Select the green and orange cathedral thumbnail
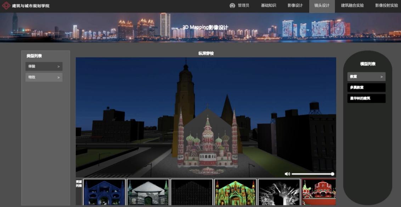The width and height of the screenshot is (401, 207). 235,192
